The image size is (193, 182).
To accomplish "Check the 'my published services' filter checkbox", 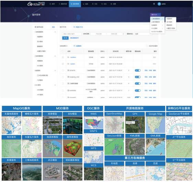I will pyautogui.click(x=147, y=46).
